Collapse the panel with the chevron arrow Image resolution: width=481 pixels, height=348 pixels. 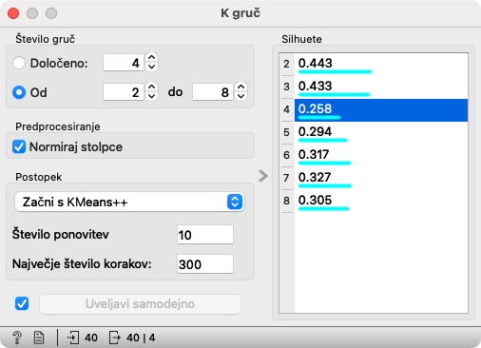(x=263, y=176)
